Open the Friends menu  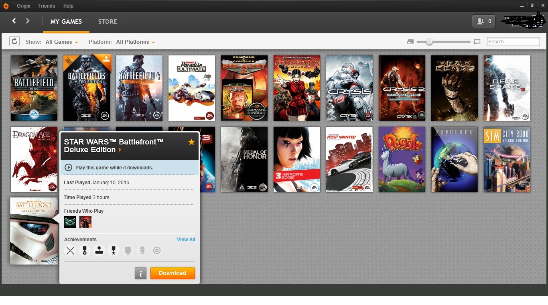pos(47,6)
